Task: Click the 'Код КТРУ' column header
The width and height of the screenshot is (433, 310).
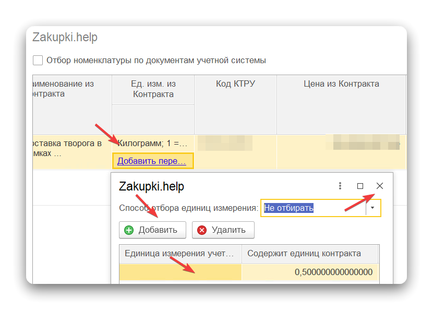Action: [x=236, y=104]
